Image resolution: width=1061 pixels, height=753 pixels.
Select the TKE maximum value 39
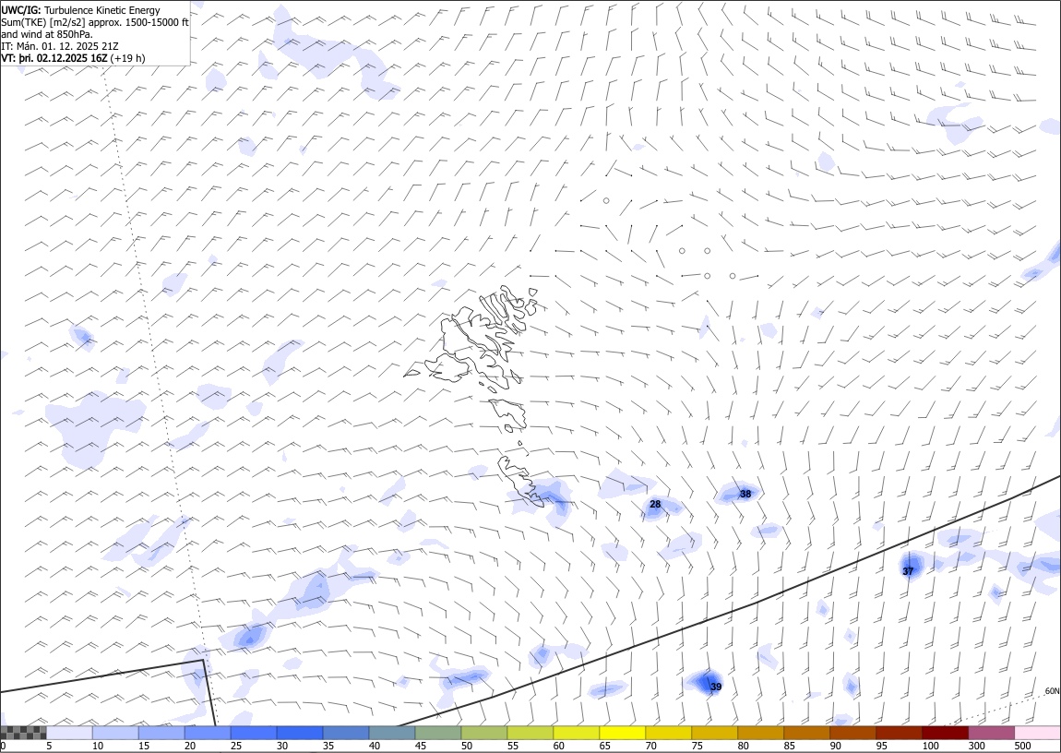point(716,687)
